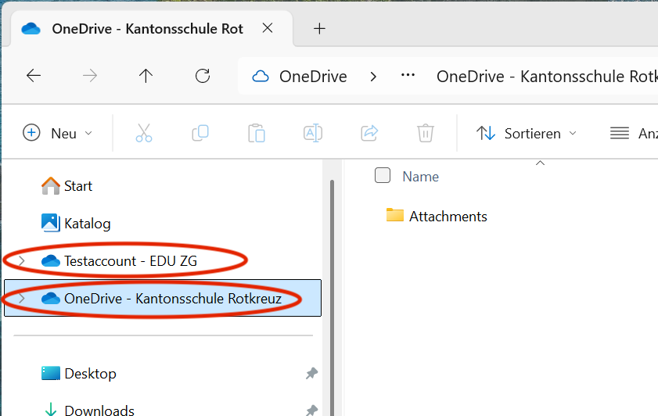Expand Testaccount - EDU ZG node
Viewport: 658px width, 416px height.
point(21,261)
